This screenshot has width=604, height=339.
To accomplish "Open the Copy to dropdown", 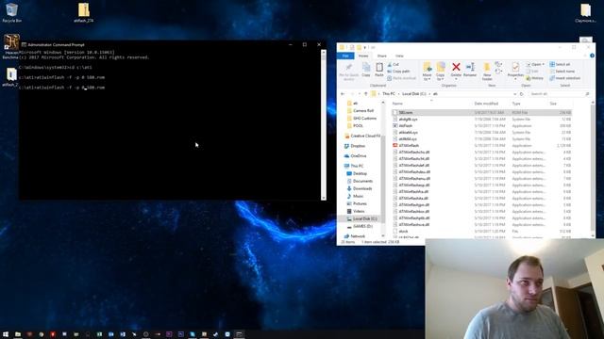I will point(441,72).
